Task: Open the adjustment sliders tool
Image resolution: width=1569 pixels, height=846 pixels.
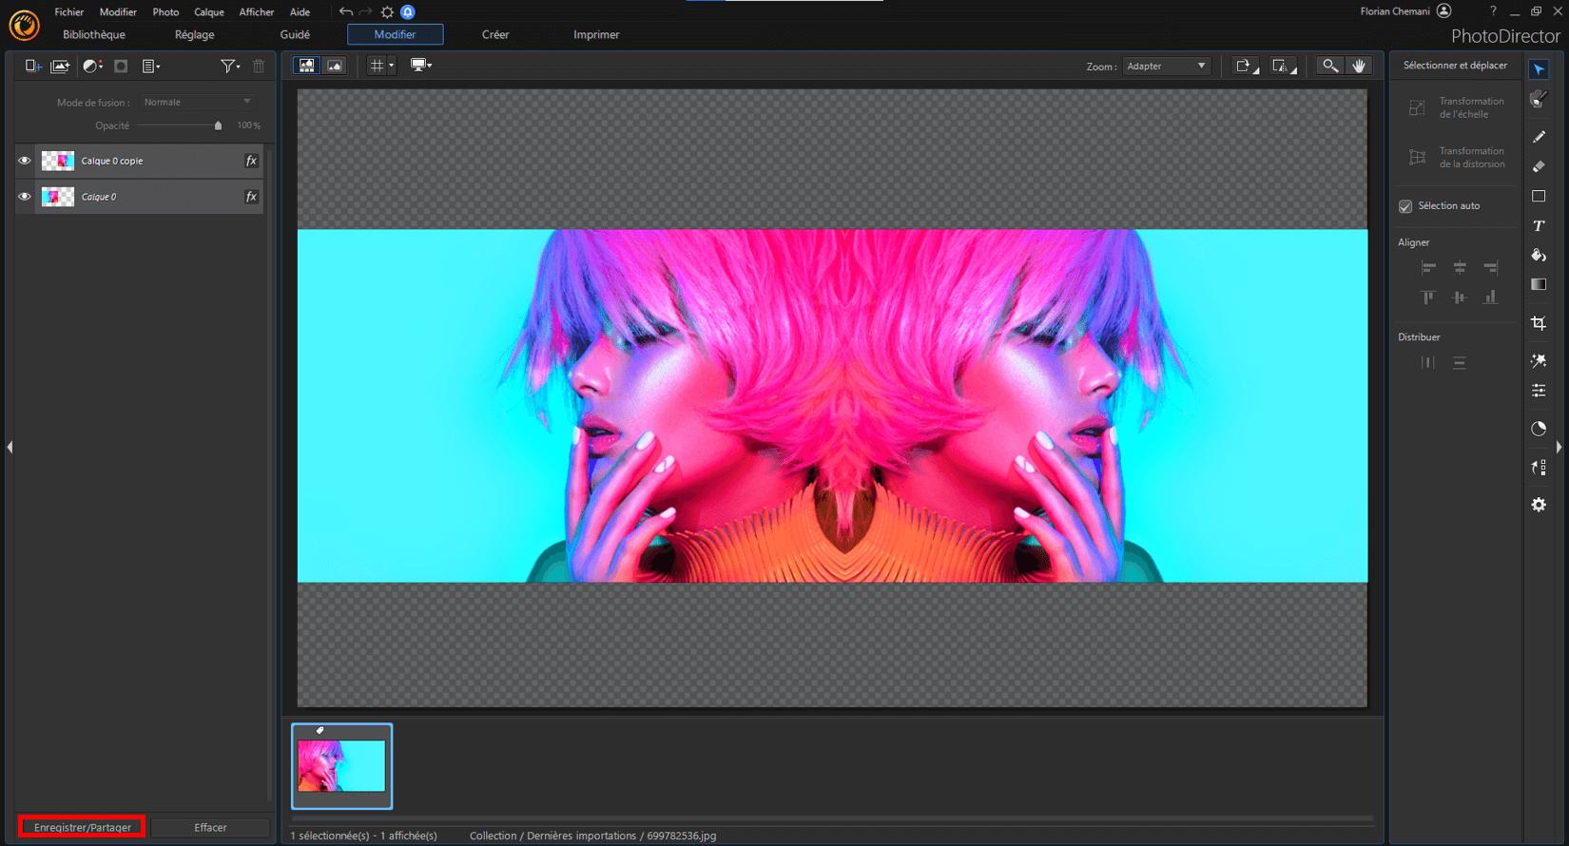Action: click(x=1539, y=391)
